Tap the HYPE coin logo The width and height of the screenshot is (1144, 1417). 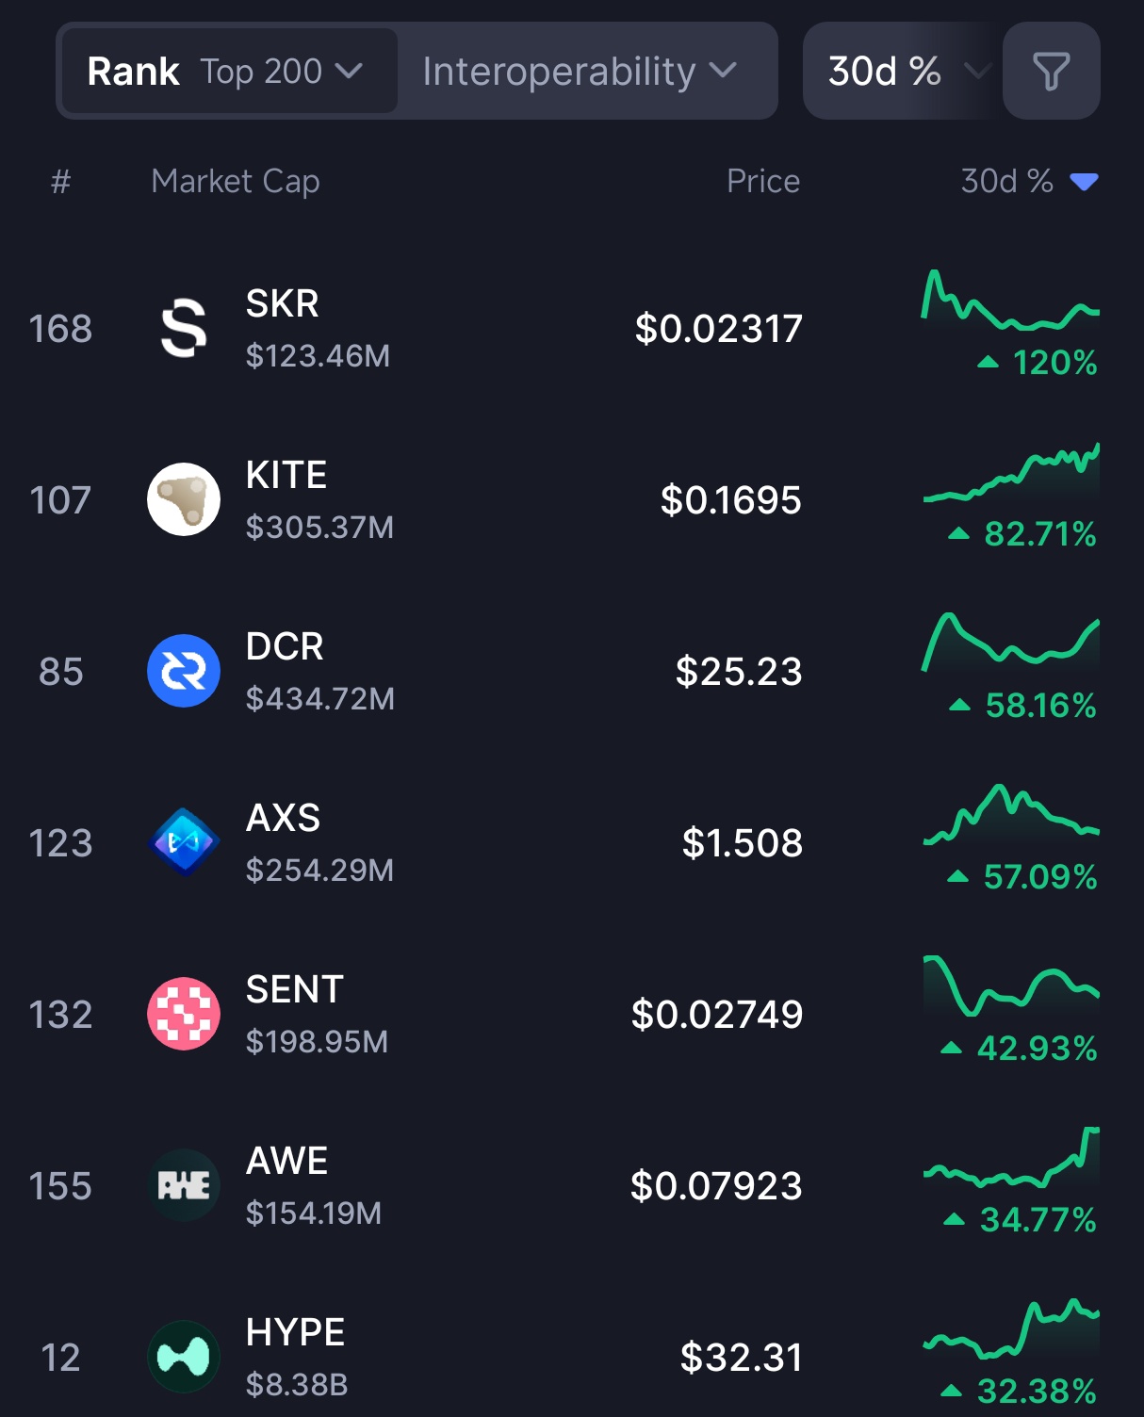(184, 1357)
